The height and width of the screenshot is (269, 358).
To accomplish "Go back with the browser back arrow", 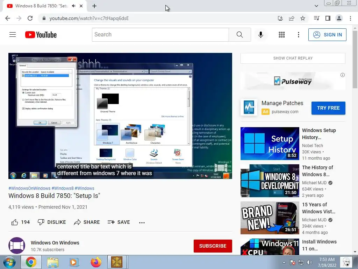I will (x=8, y=18).
